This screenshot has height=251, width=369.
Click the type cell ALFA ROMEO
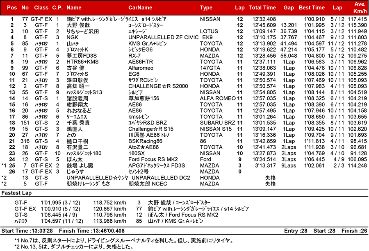tap(218, 98)
